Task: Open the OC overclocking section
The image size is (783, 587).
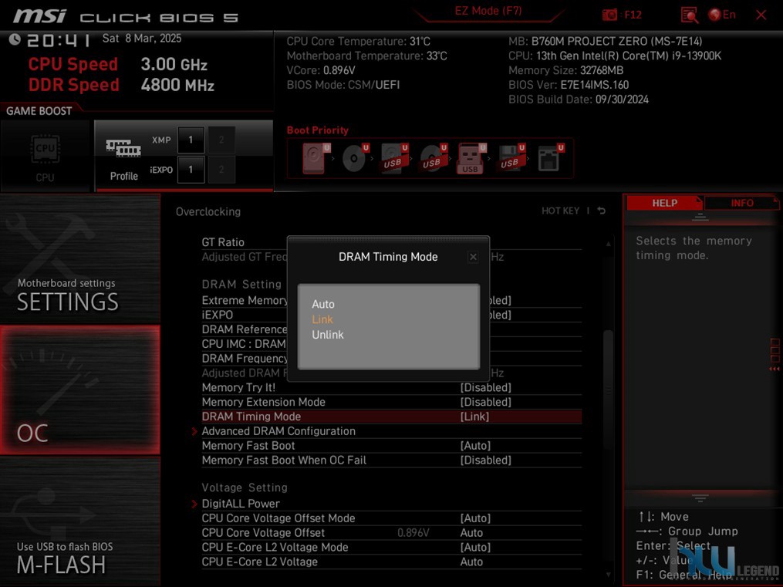Action: (80, 390)
